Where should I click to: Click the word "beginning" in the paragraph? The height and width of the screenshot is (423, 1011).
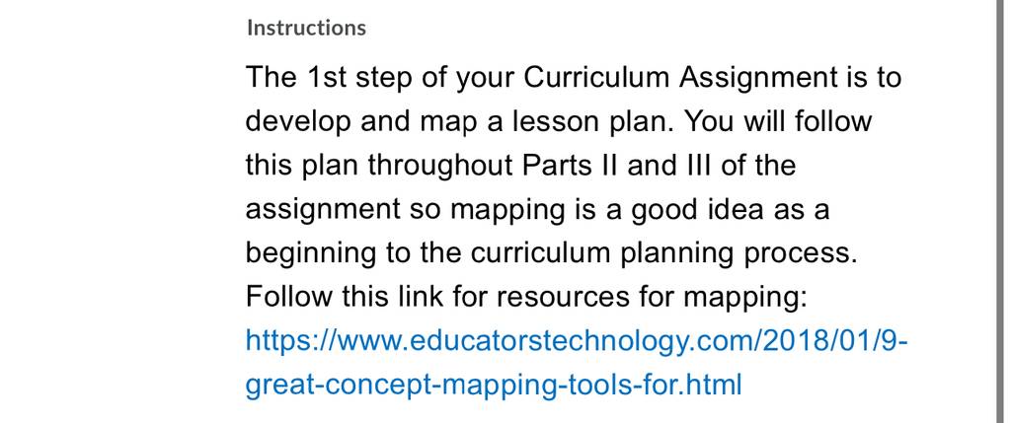[x=311, y=254]
